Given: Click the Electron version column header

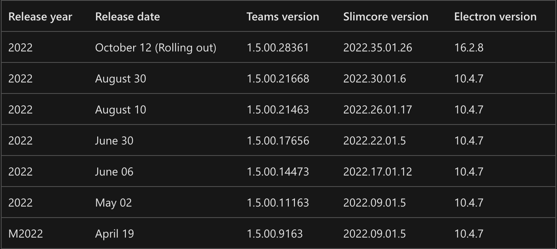Looking at the screenshot, I should [495, 17].
